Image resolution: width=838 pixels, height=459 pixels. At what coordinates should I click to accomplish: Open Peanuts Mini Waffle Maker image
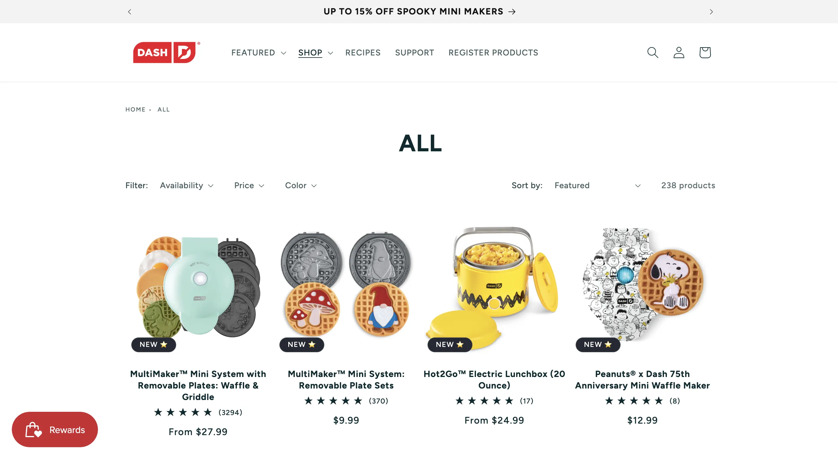(642, 285)
